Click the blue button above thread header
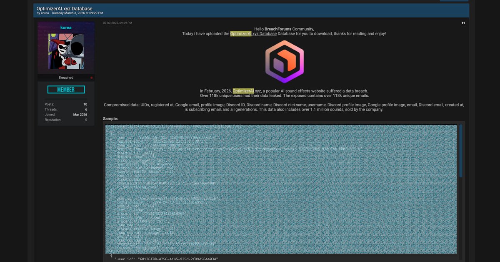 pyautogui.click(x=454, y=0)
